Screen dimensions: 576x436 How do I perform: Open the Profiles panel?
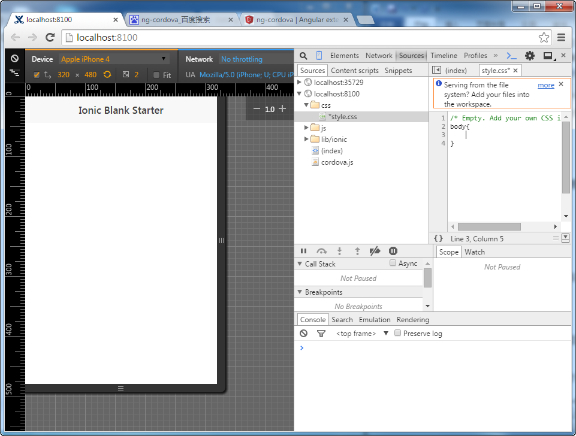475,56
